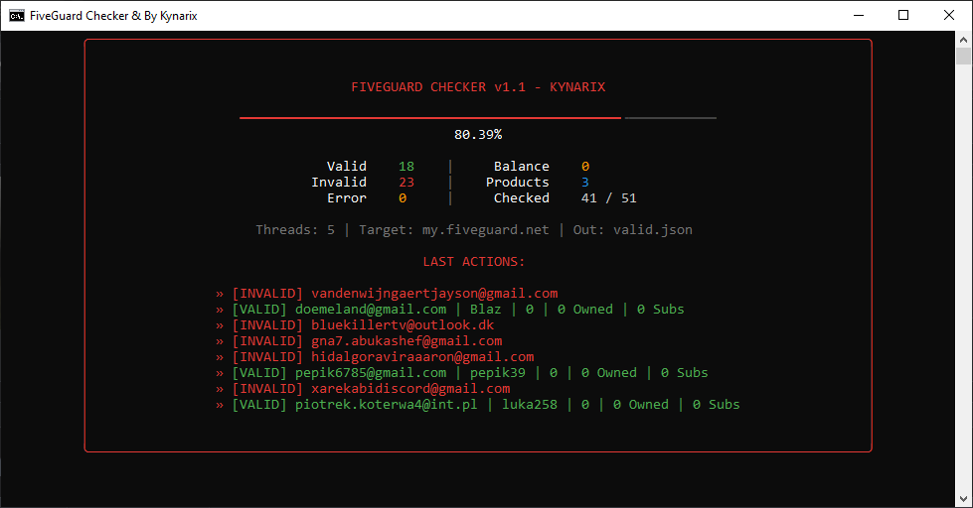The height and width of the screenshot is (508, 973).
Task: Click the Threads: 5 text
Action: [295, 230]
